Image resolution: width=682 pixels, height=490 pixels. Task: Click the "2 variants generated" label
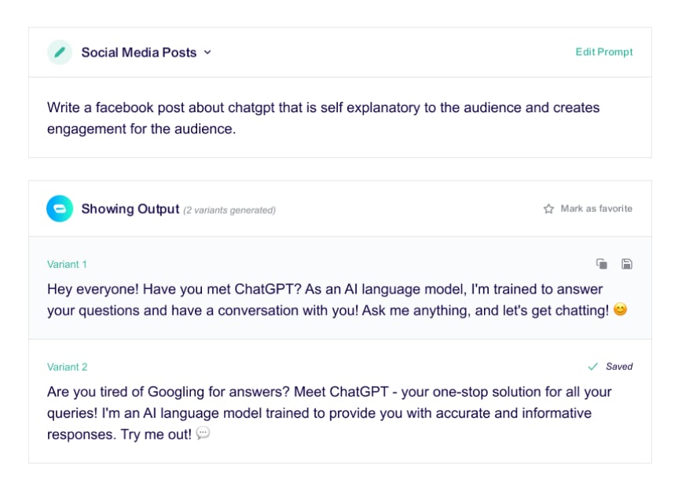229,210
